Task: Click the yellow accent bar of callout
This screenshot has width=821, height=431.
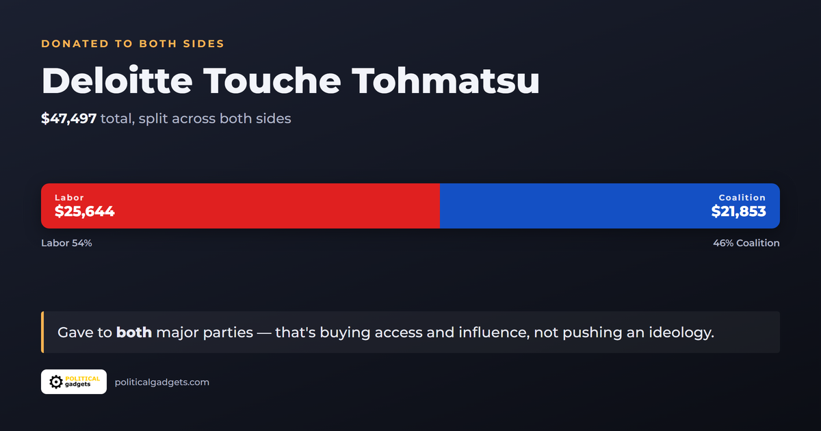Action: [42, 332]
